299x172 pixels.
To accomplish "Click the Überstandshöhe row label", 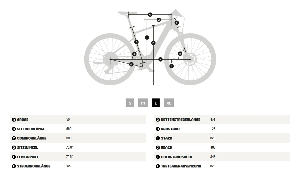I will [177, 157].
